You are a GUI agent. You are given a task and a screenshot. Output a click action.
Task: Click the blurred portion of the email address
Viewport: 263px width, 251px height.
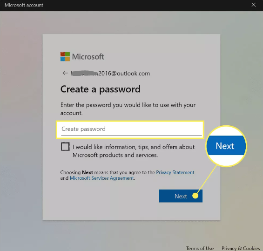pyautogui.click(x=84, y=73)
